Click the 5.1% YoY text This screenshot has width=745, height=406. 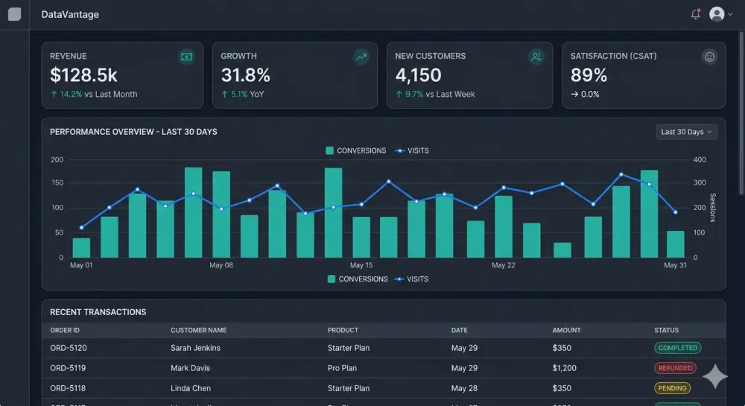(x=242, y=94)
